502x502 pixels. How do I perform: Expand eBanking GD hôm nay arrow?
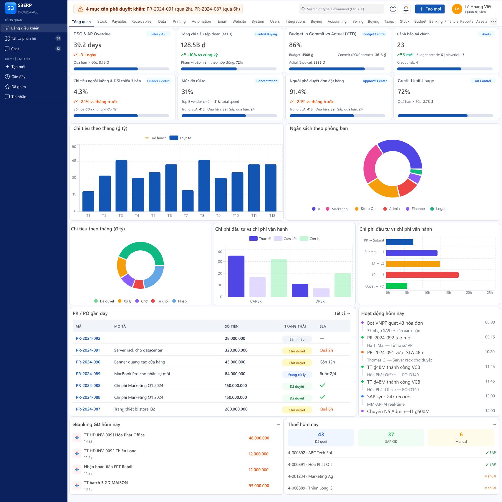(x=279, y=425)
